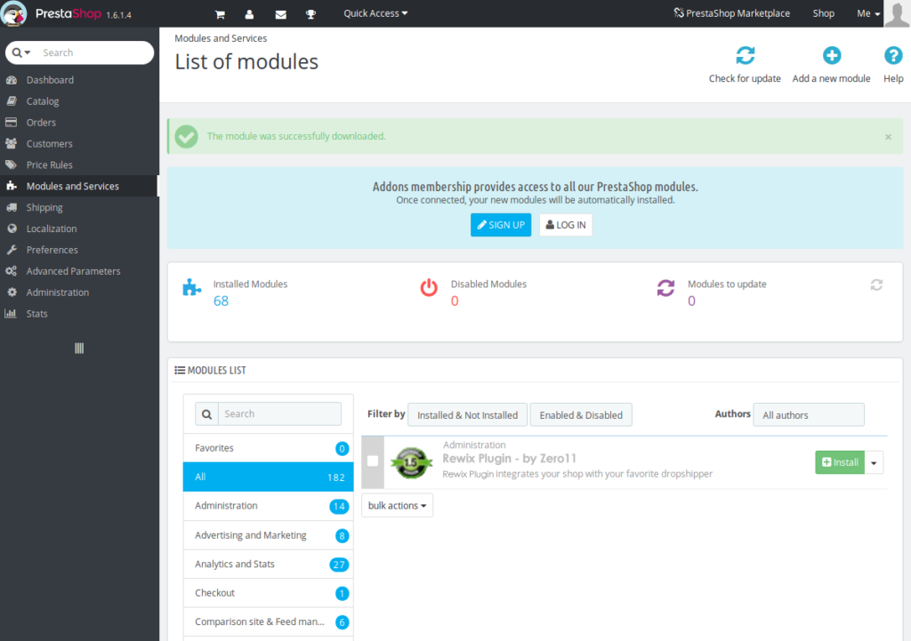
Task: Click the Rewix Plugin module logo
Action: (x=411, y=462)
